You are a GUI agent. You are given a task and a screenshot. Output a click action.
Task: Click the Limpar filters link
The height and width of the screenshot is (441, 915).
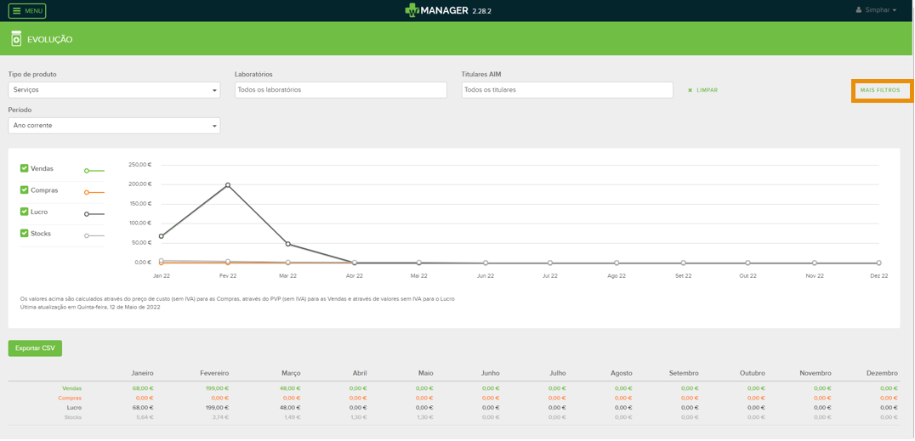pyautogui.click(x=703, y=90)
